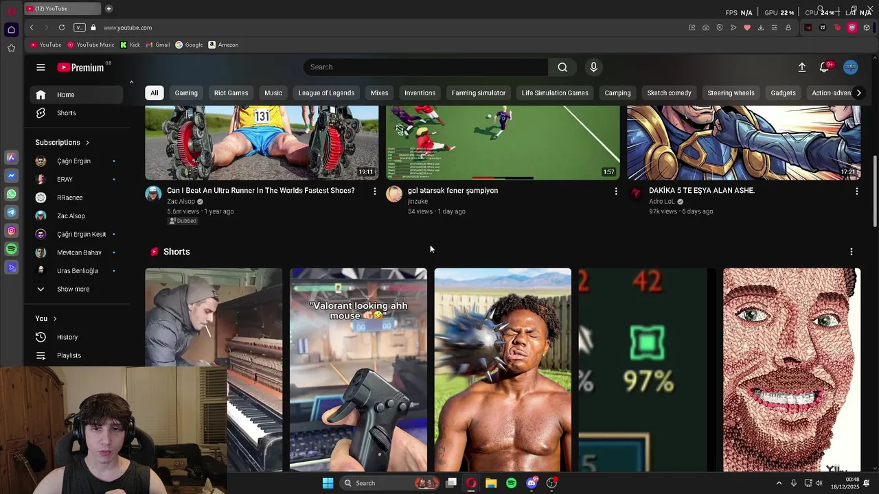Select the Riot Games filter chip
Image resolution: width=879 pixels, height=494 pixels.
click(231, 93)
